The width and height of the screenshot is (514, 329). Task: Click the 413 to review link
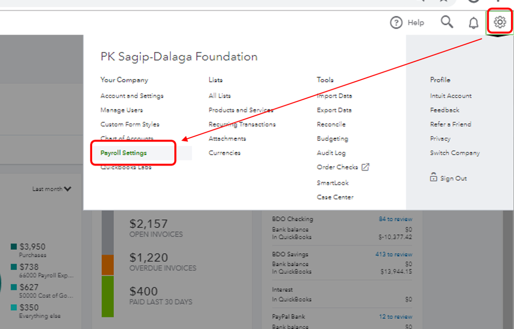(394, 254)
